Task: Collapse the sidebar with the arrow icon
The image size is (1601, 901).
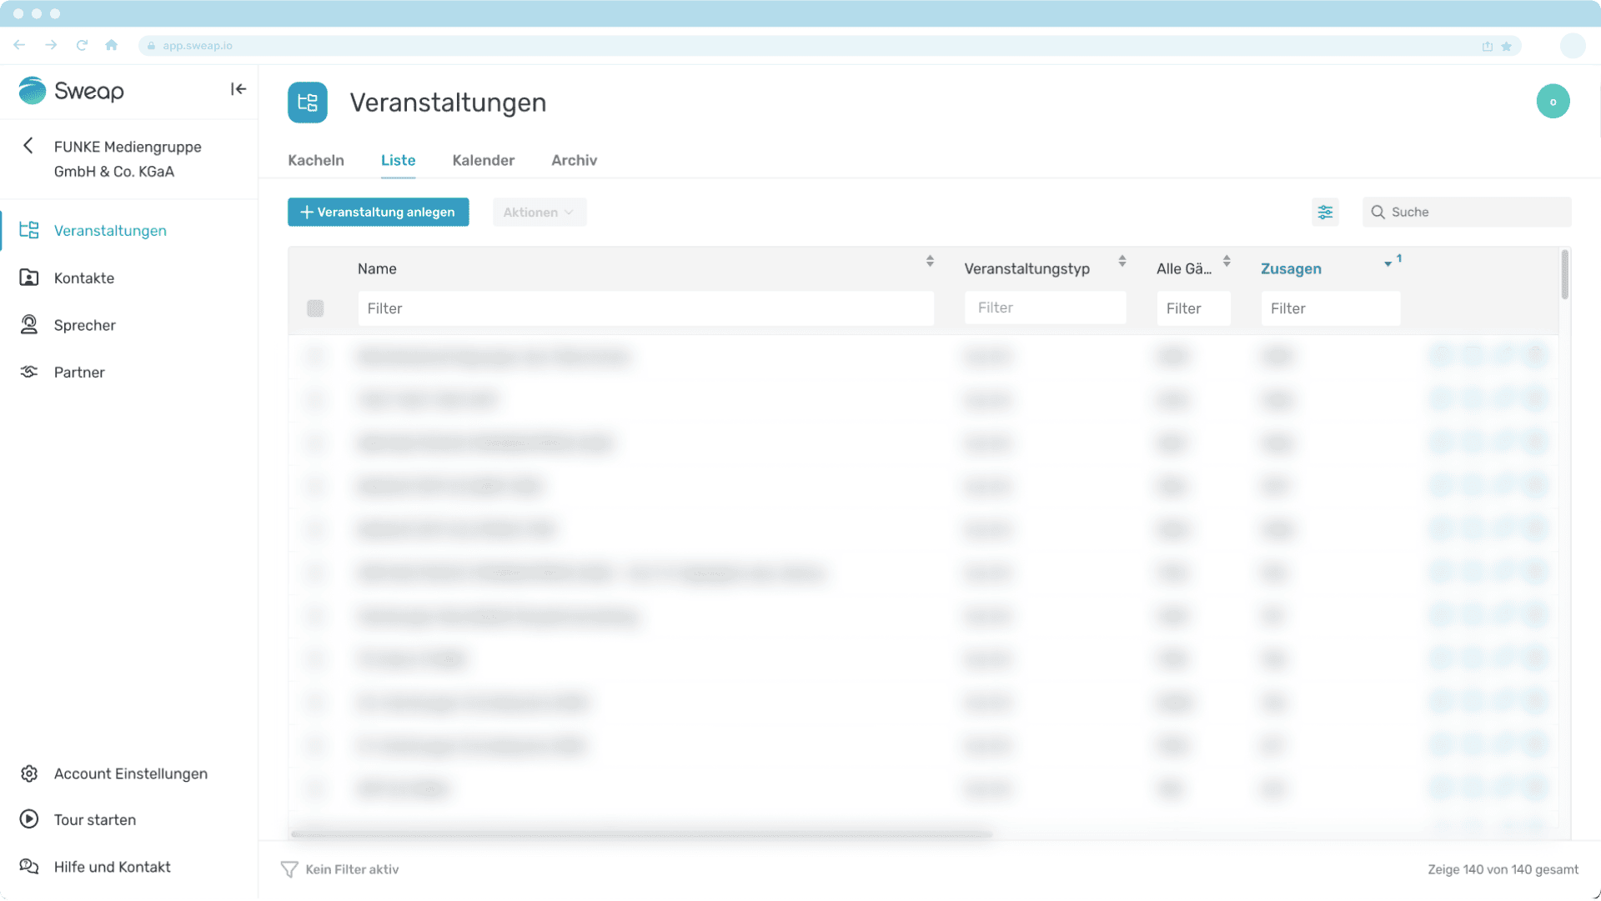Action: point(238,89)
